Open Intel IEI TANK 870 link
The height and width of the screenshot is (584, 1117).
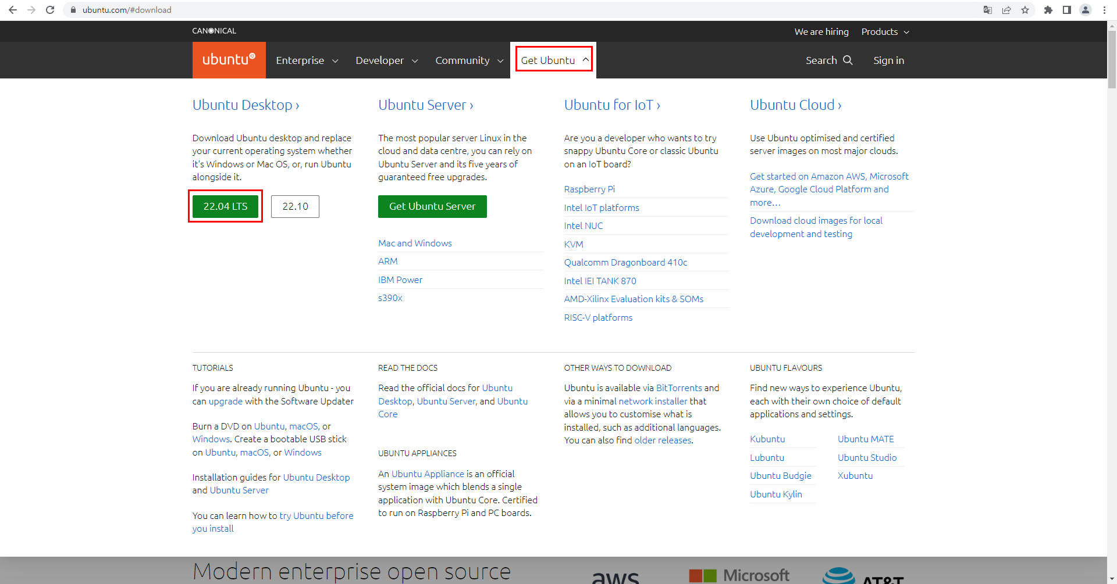(600, 281)
